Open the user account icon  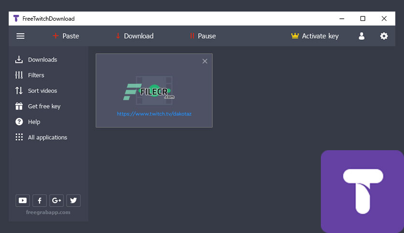362,36
